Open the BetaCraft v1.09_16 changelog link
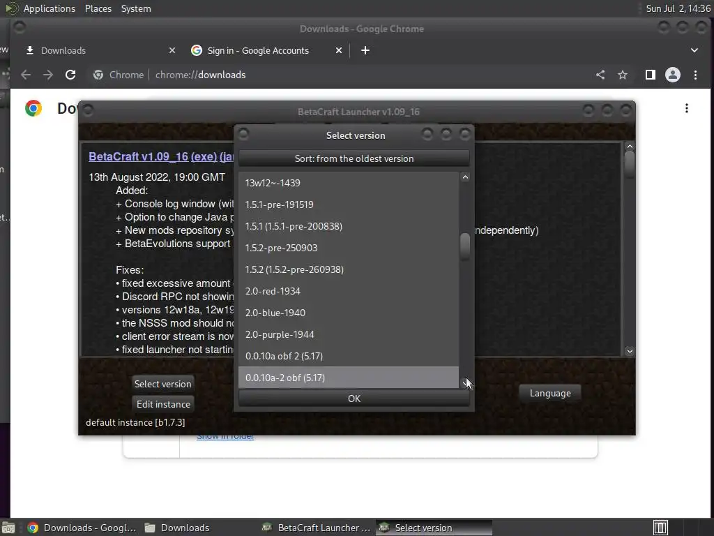Screen dimensions: 714x536 139,156
